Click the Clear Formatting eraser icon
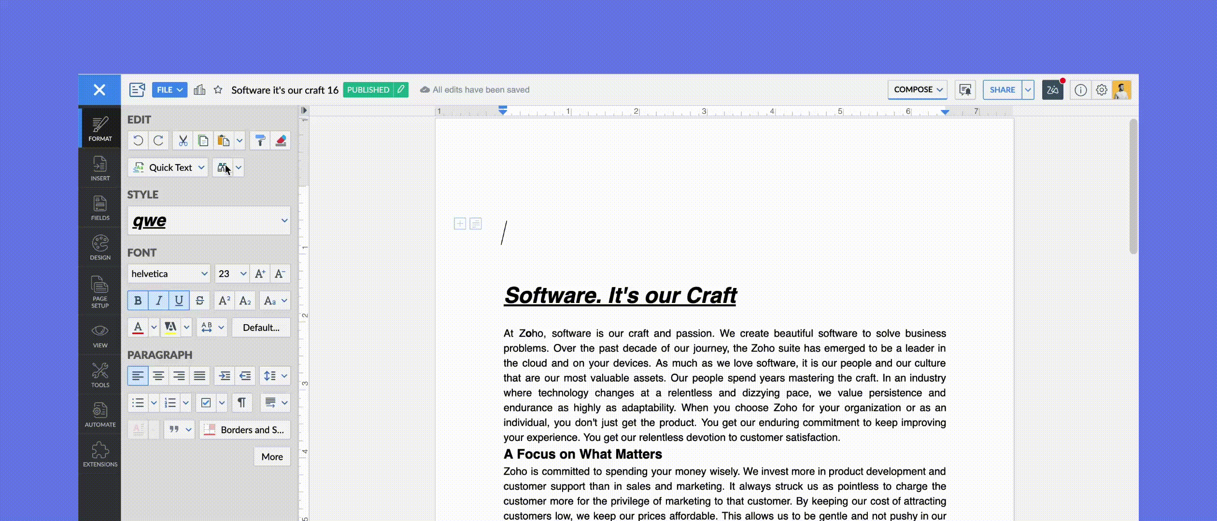 tap(281, 140)
